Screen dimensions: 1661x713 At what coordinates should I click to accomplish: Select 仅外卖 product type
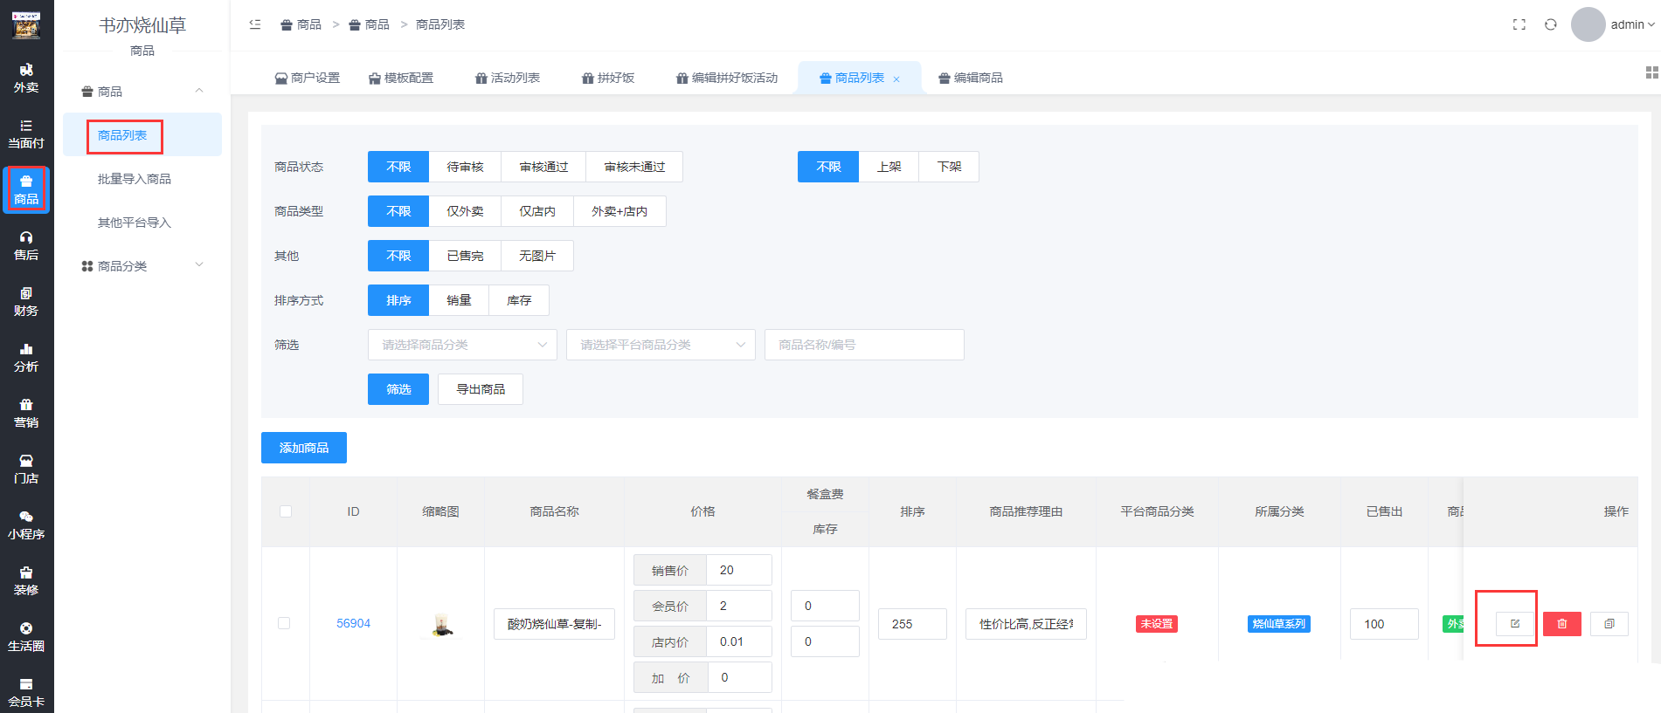tap(465, 211)
